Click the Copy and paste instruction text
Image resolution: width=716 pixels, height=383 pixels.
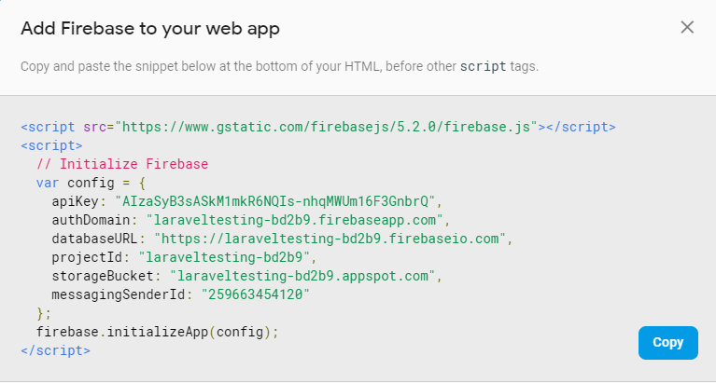click(279, 66)
